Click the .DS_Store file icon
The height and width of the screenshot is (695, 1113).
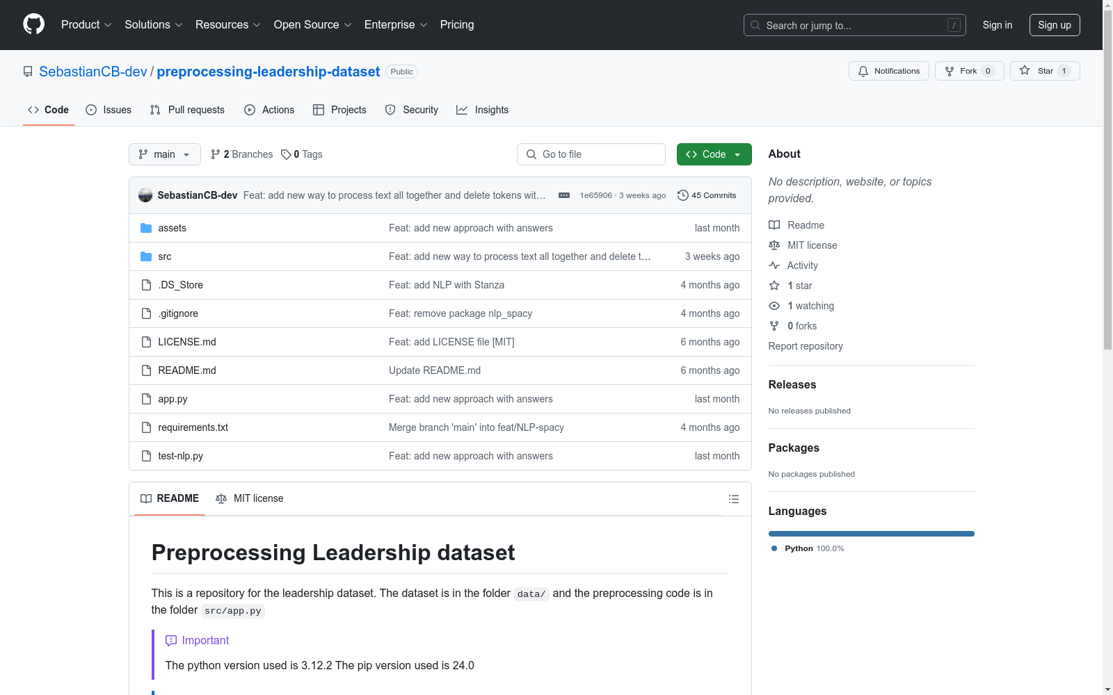146,285
